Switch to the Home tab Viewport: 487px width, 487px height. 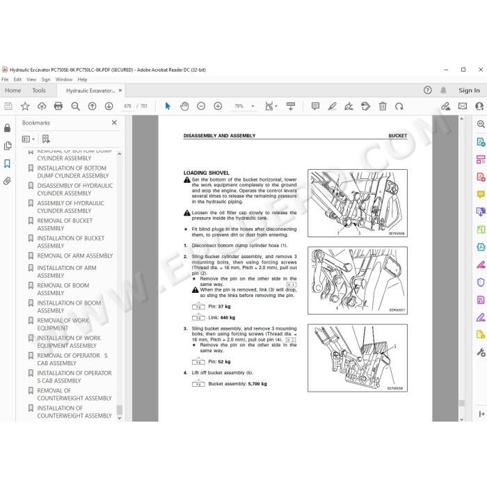pos(13,90)
